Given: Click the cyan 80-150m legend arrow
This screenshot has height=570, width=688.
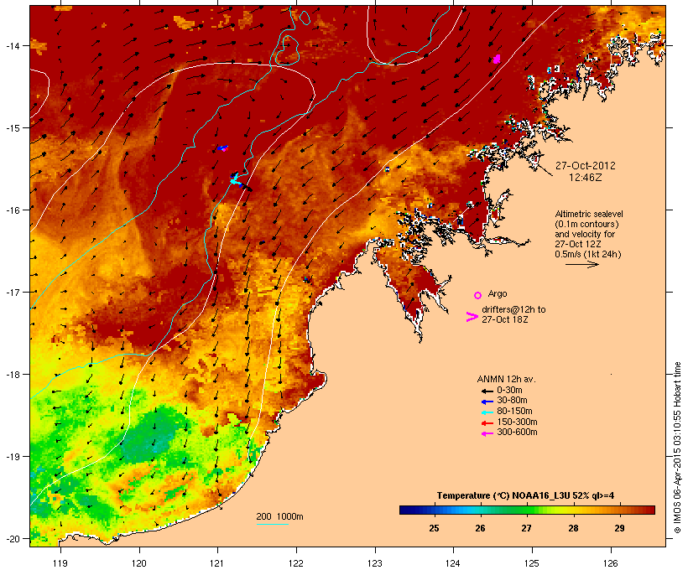Looking at the screenshot, I should [x=487, y=412].
